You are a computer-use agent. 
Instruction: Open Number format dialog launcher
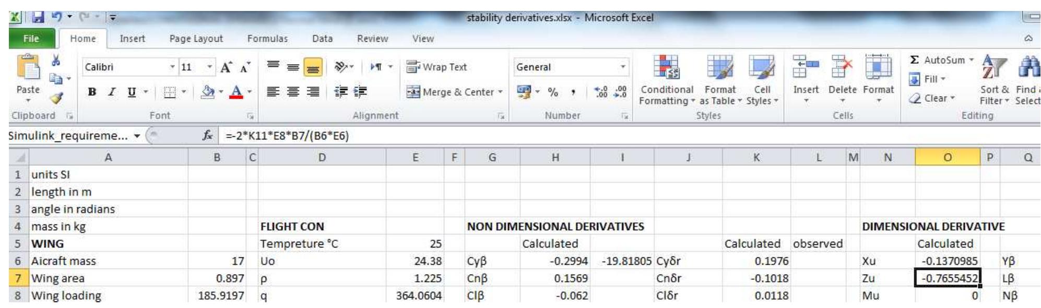click(x=624, y=116)
